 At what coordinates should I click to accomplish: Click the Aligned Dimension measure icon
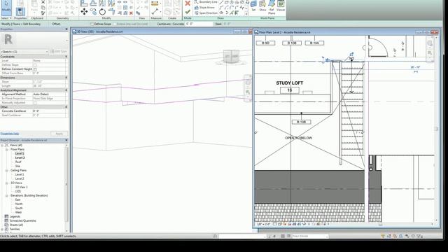point(155,3)
